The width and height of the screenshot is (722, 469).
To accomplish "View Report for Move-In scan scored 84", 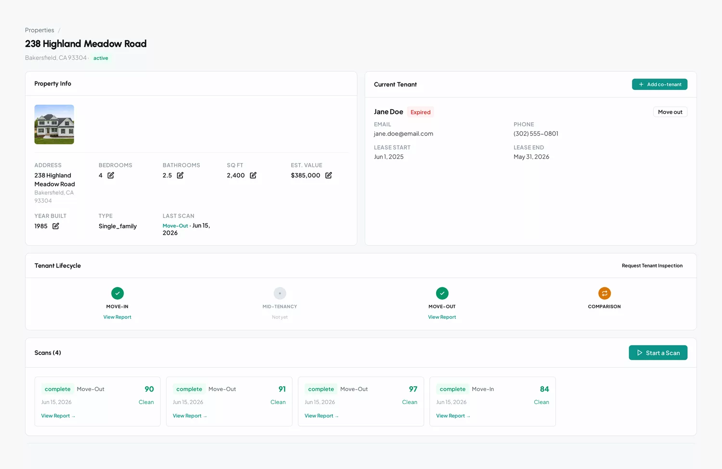I will pos(453,416).
